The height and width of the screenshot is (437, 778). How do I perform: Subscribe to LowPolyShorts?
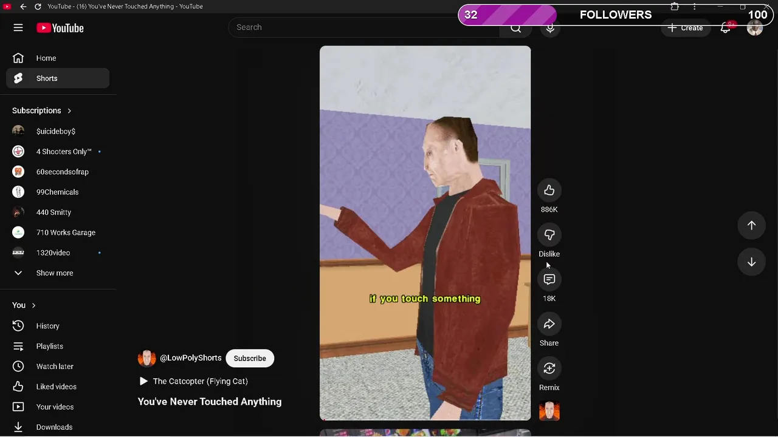coord(250,358)
